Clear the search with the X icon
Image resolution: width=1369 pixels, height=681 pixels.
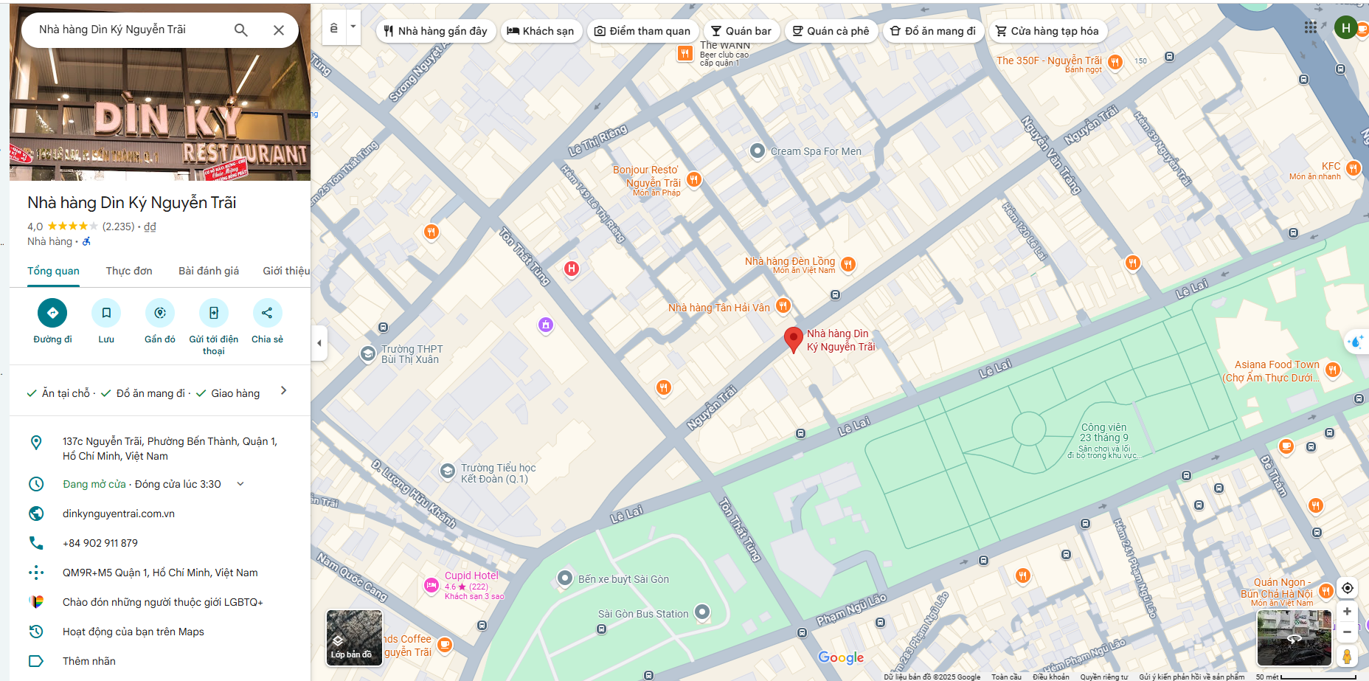pos(279,30)
